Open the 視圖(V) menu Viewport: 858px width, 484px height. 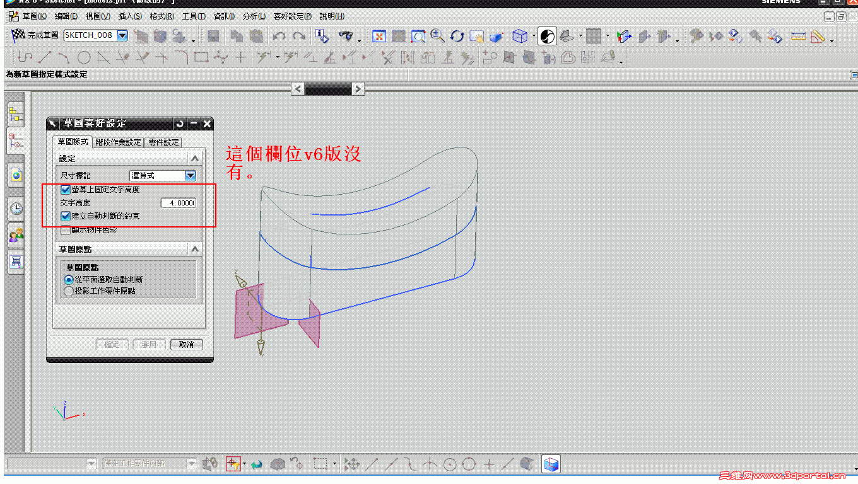[x=98, y=16]
